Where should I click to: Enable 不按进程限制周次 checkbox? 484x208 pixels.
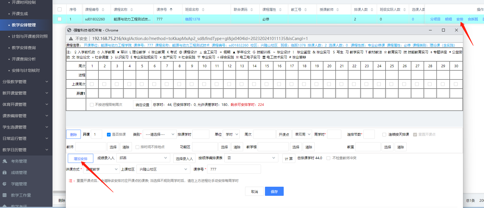coord(92,105)
